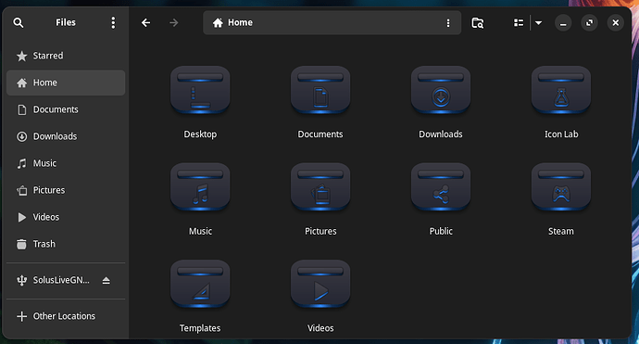
Task: Click the "Public" folder label
Action: pyautogui.click(x=441, y=232)
